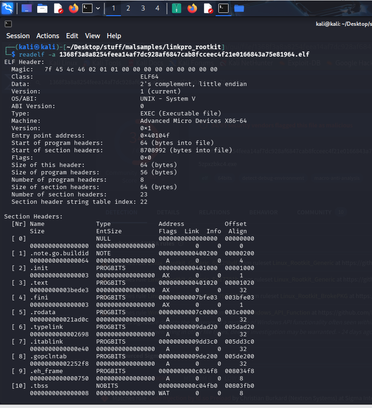Open the Edit menu
Screen dimensions: 372x408
coord(72,35)
